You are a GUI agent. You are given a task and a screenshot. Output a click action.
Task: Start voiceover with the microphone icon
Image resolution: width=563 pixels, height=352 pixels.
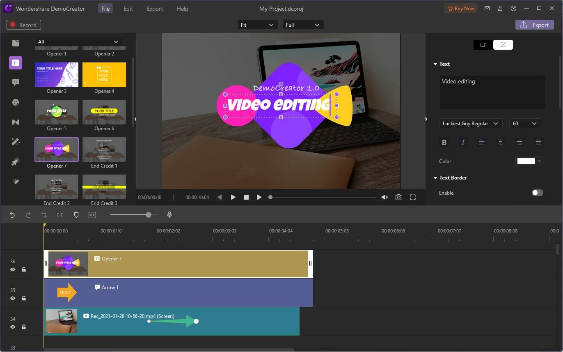[169, 215]
